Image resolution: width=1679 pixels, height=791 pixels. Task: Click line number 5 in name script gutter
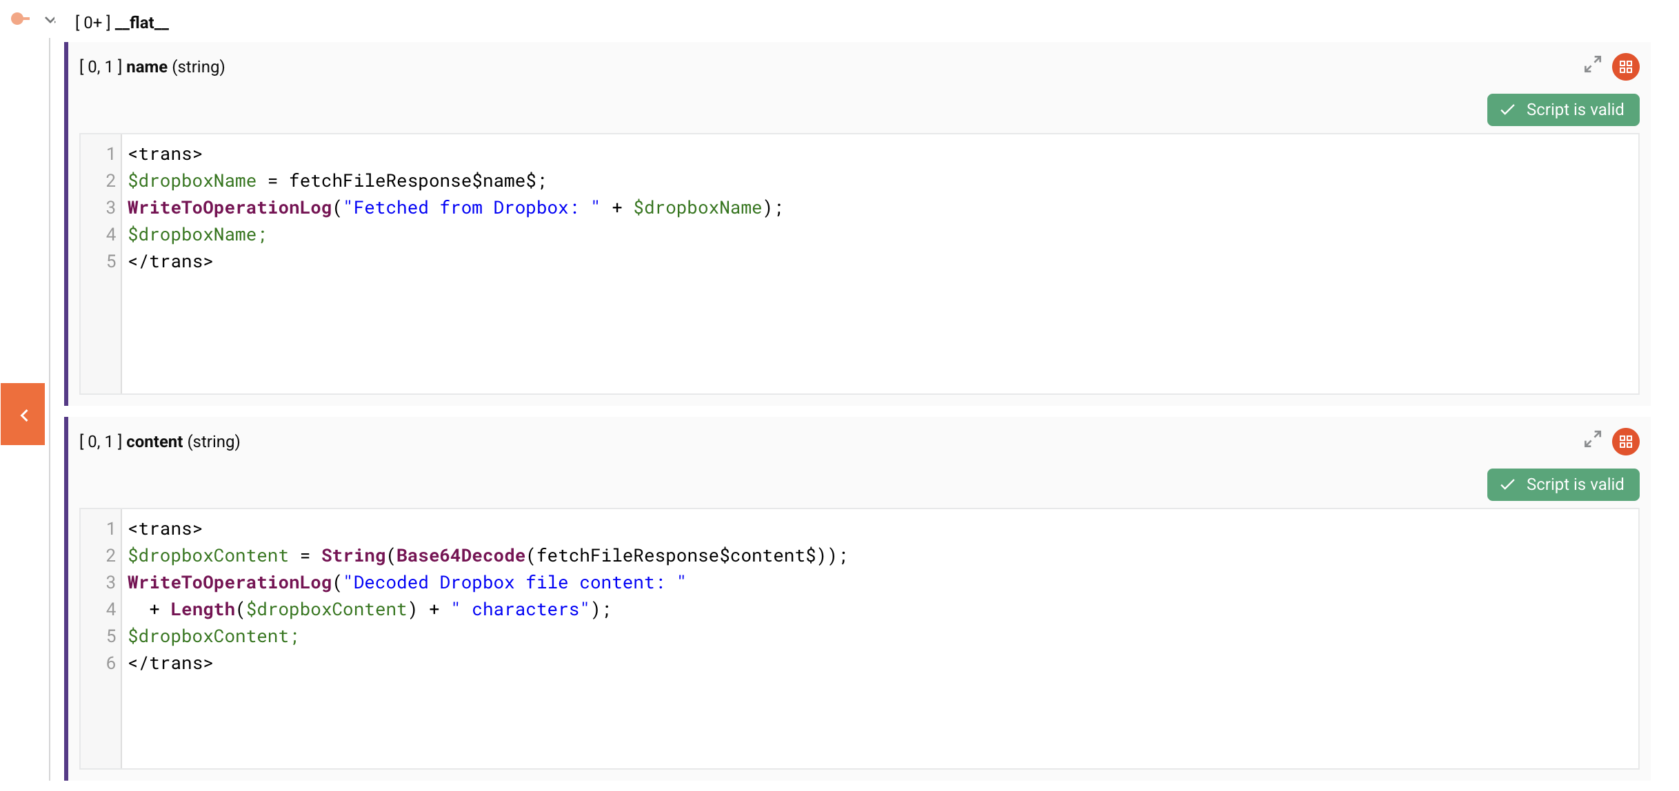(x=110, y=262)
